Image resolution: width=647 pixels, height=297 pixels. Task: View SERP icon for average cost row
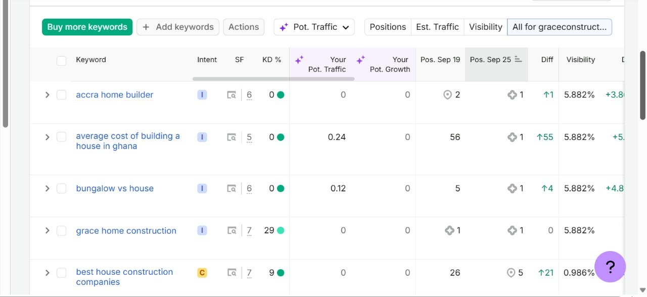pyautogui.click(x=232, y=137)
